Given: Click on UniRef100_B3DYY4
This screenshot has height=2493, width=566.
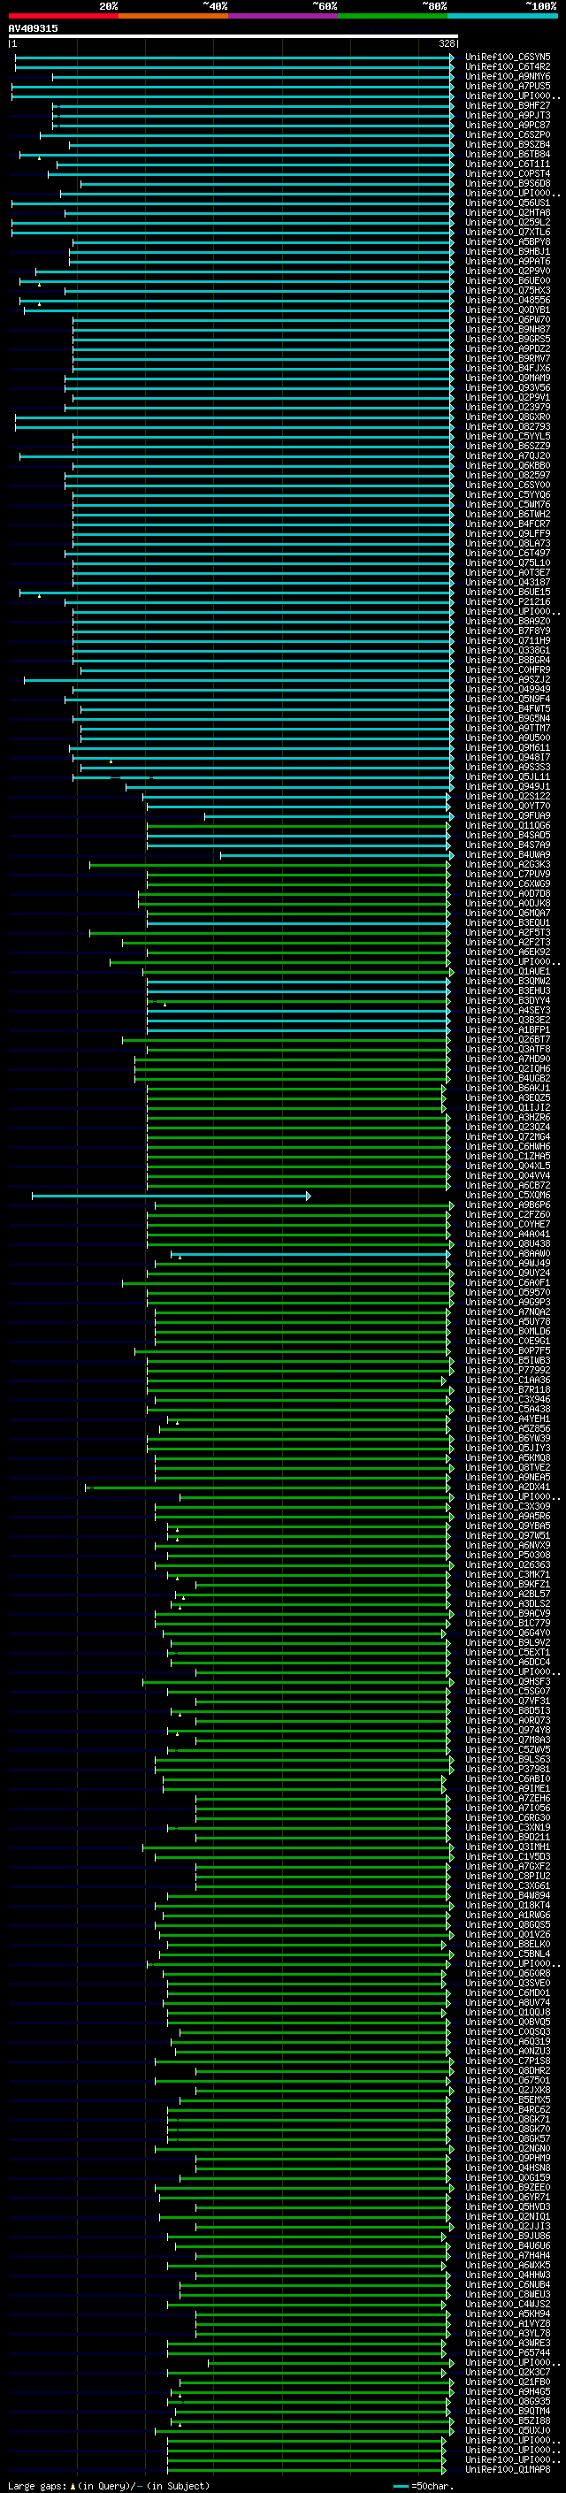Looking at the screenshot, I should tap(507, 1001).
